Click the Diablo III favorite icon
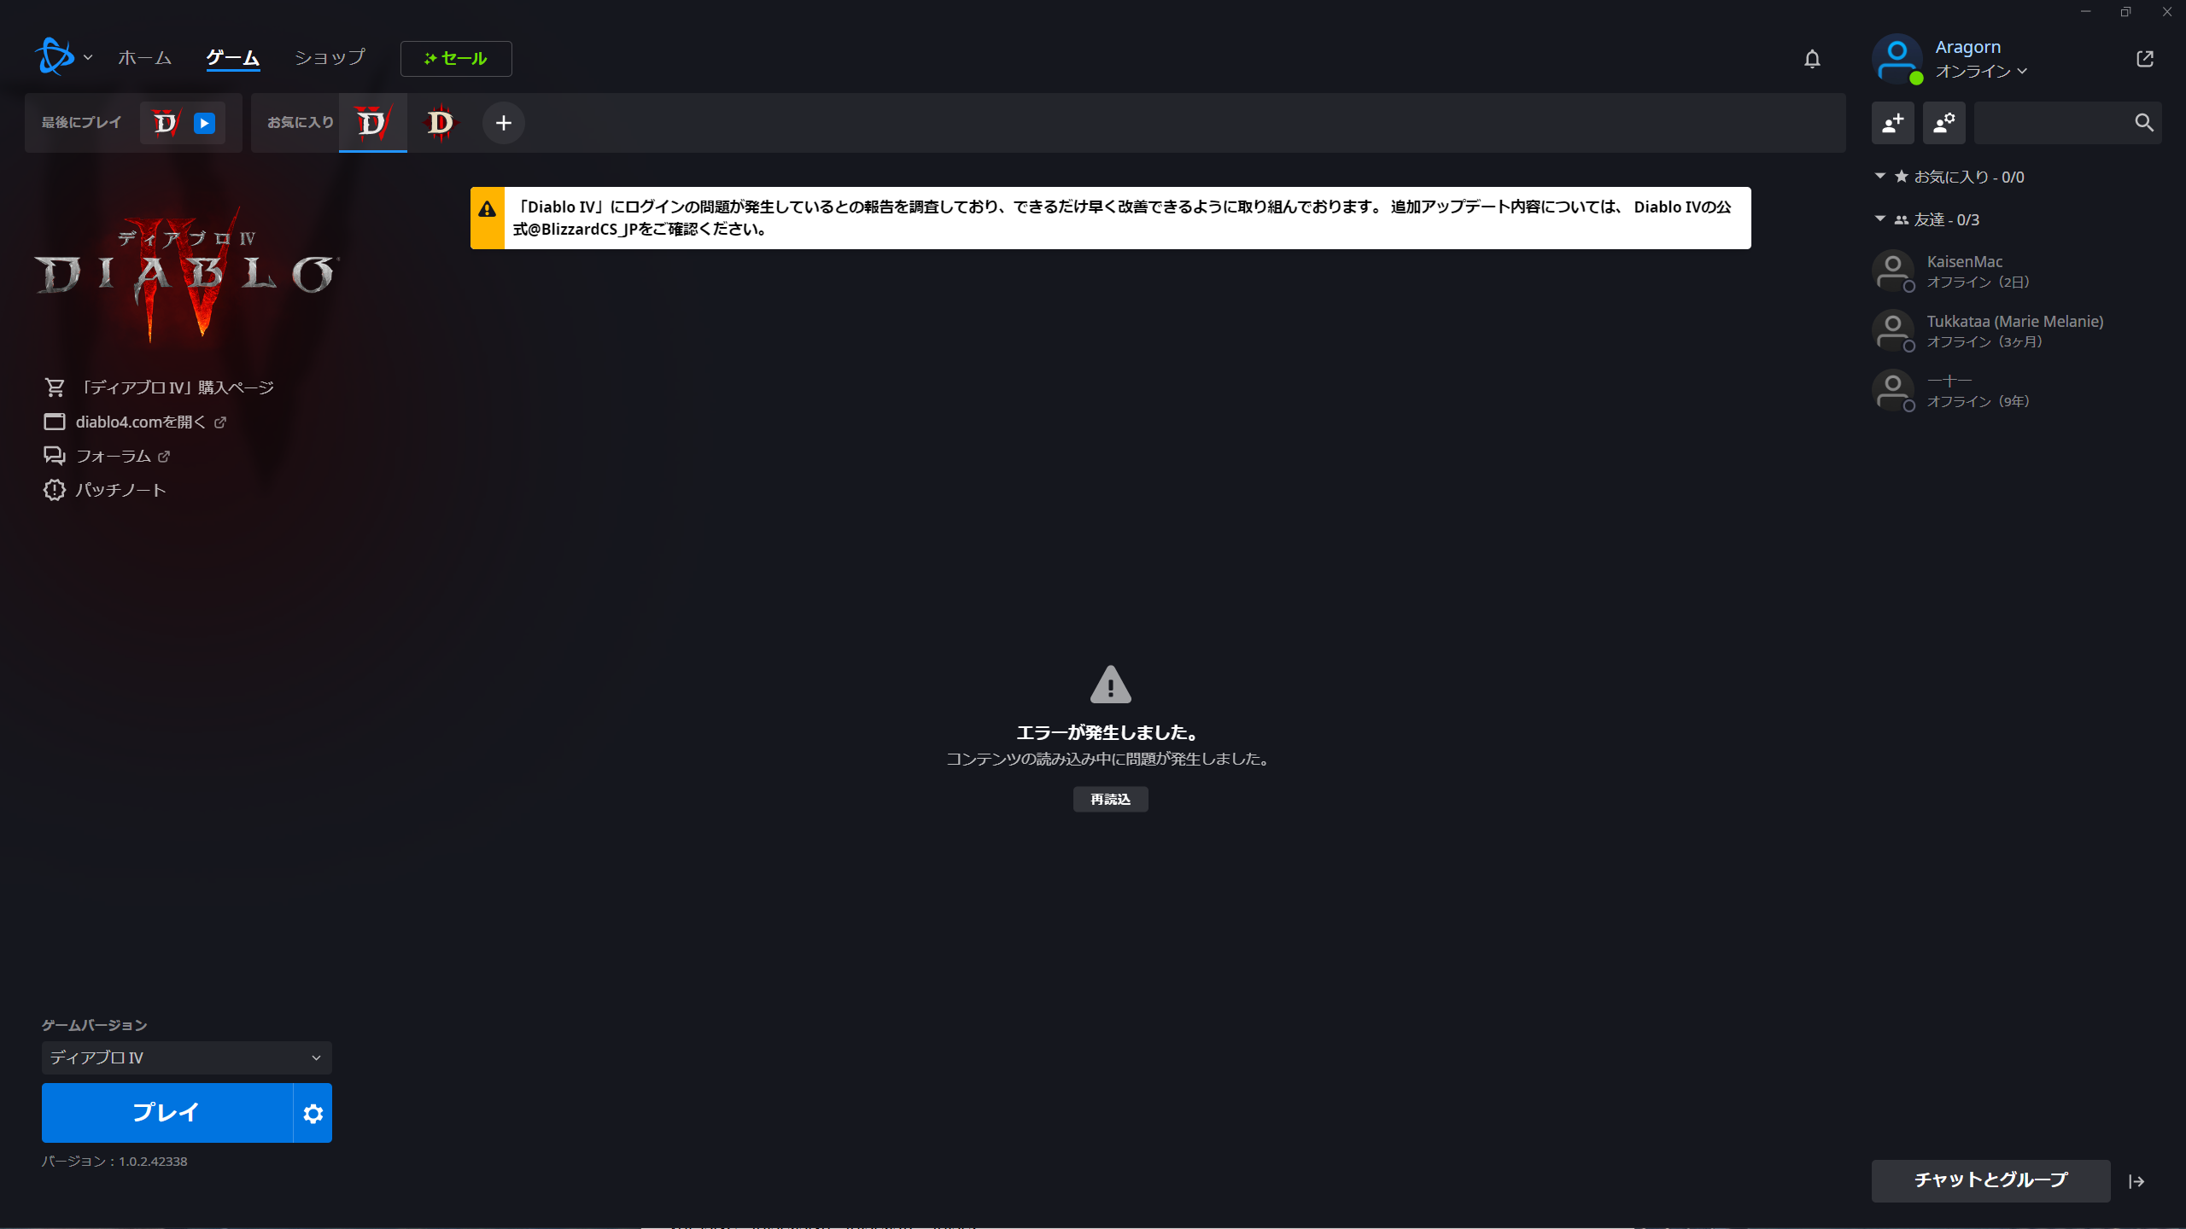Screen dimensions: 2186x1229 tap(441, 123)
